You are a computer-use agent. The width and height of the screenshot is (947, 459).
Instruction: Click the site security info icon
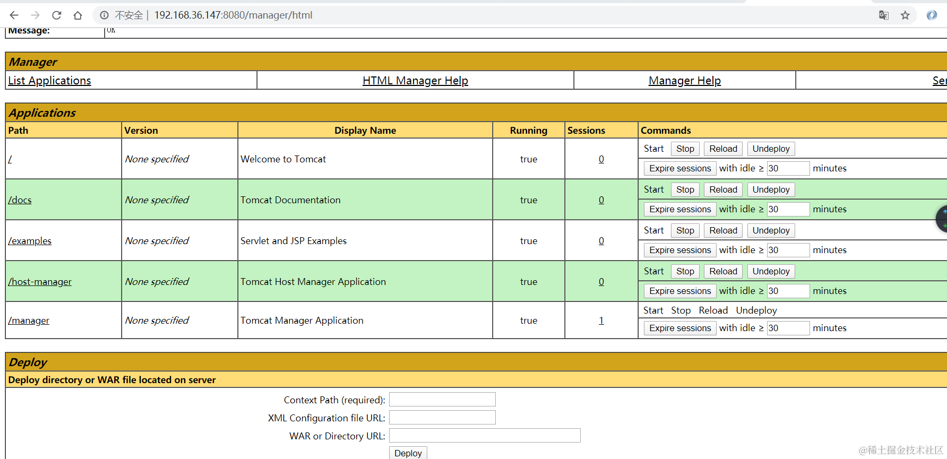[104, 15]
